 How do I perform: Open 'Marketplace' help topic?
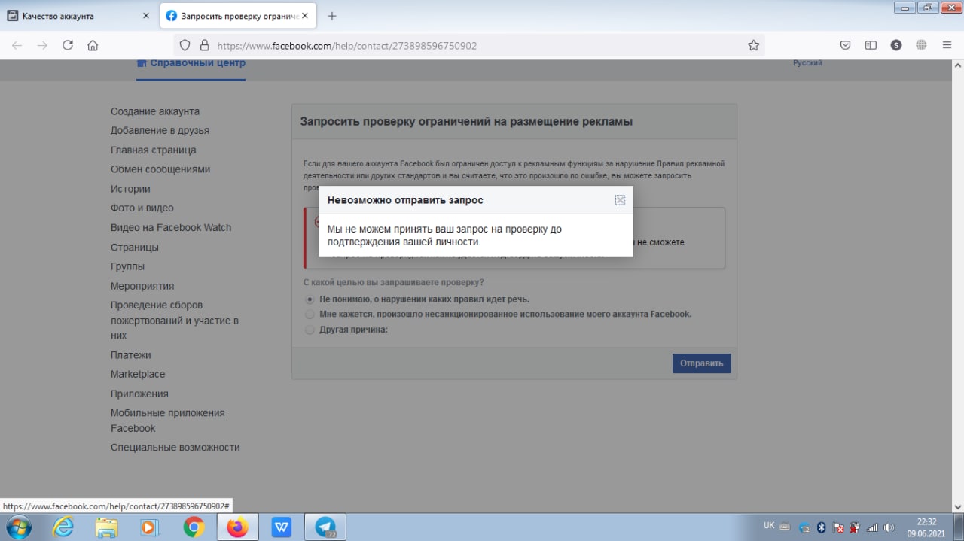pyautogui.click(x=138, y=374)
